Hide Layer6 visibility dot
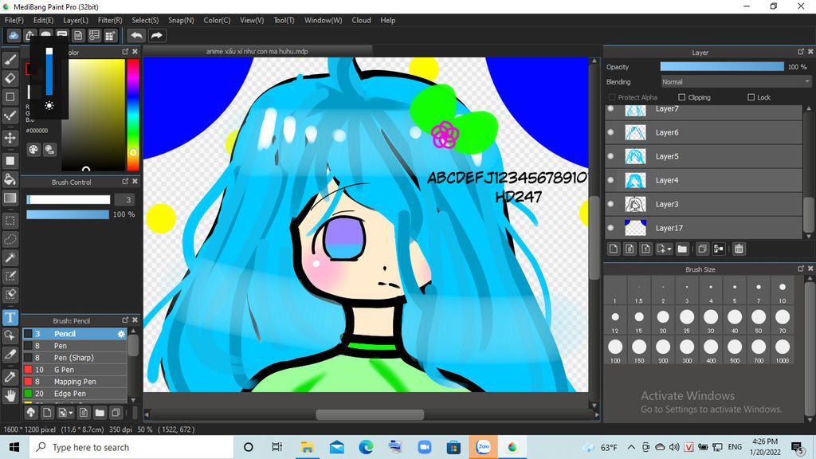Viewport: 816px width, 459px height. [x=611, y=132]
